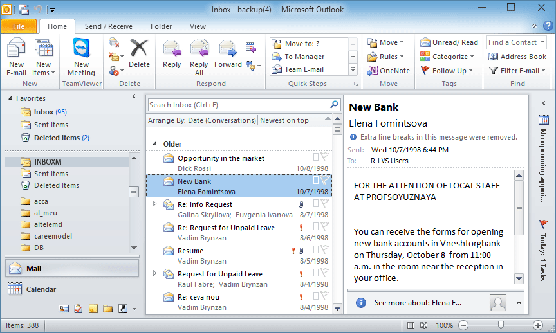556x333 pixels.
Task: Open the File tab
Action: [x=19, y=26]
